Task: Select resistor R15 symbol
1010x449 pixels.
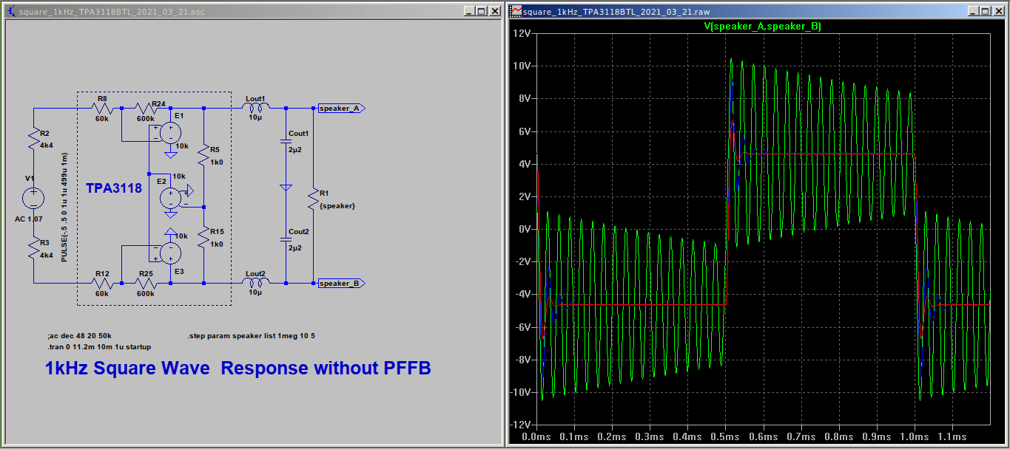Action: click(204, 238)
